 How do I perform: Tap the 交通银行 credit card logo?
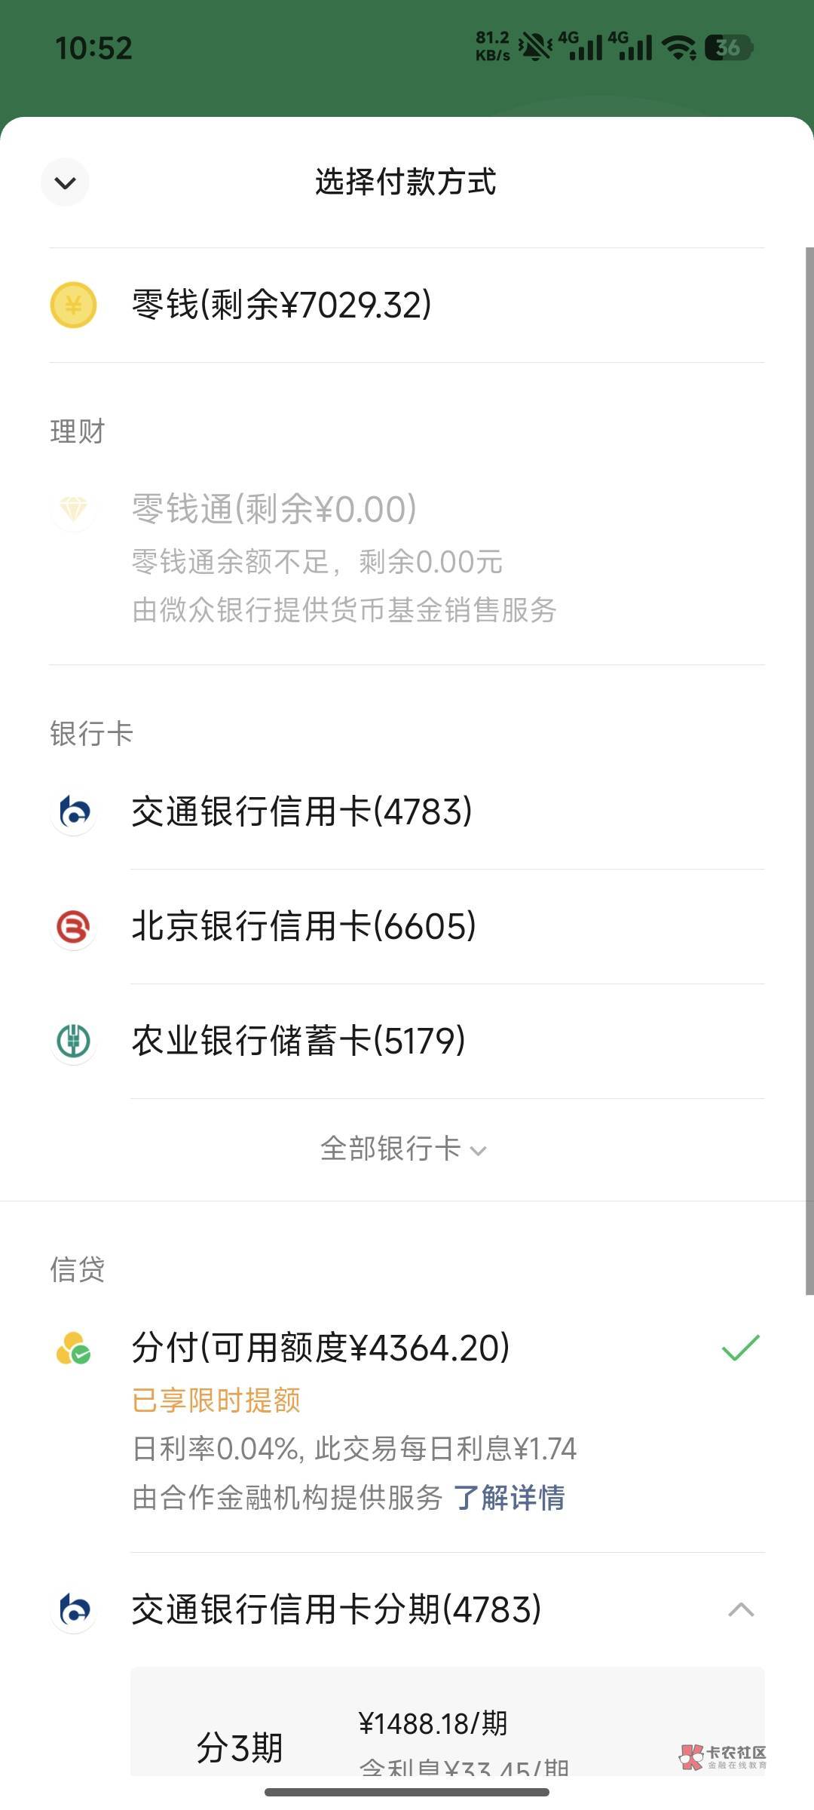[x=74, y=811]
